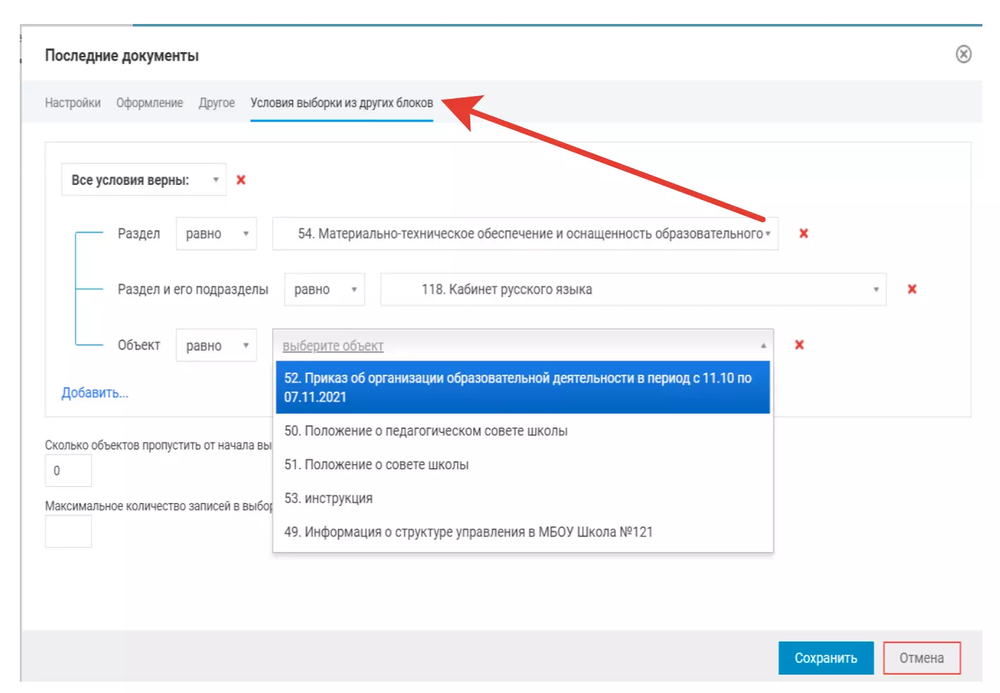Choose 49. Информация о структуре управления
The height and width of the screenshot is (693, 1000).
523,532
